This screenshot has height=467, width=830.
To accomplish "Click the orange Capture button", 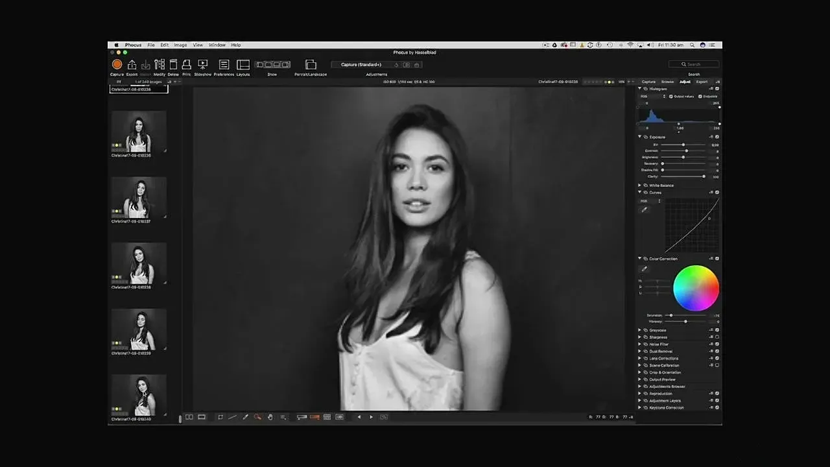I will tap(117, 64).
